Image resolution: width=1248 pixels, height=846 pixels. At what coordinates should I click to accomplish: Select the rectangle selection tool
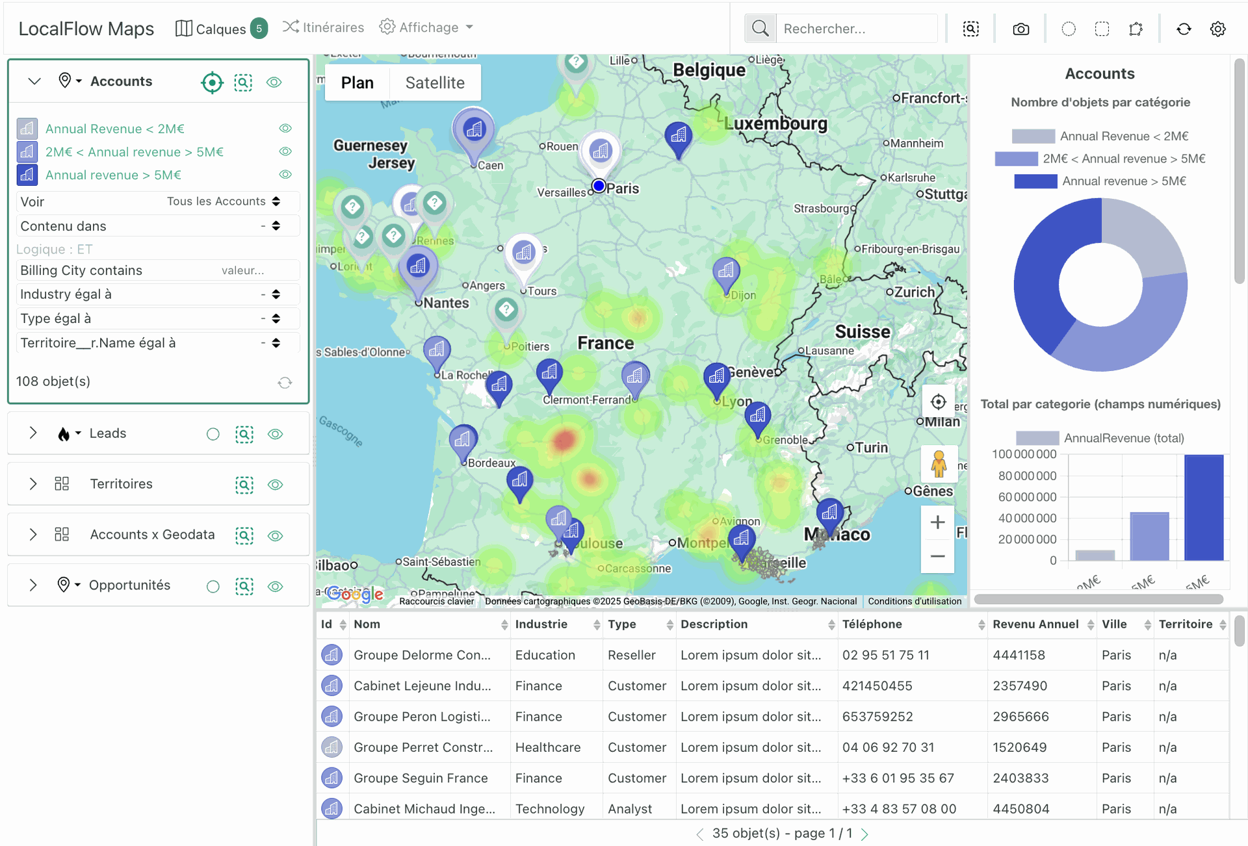[x=1102, y=29]
